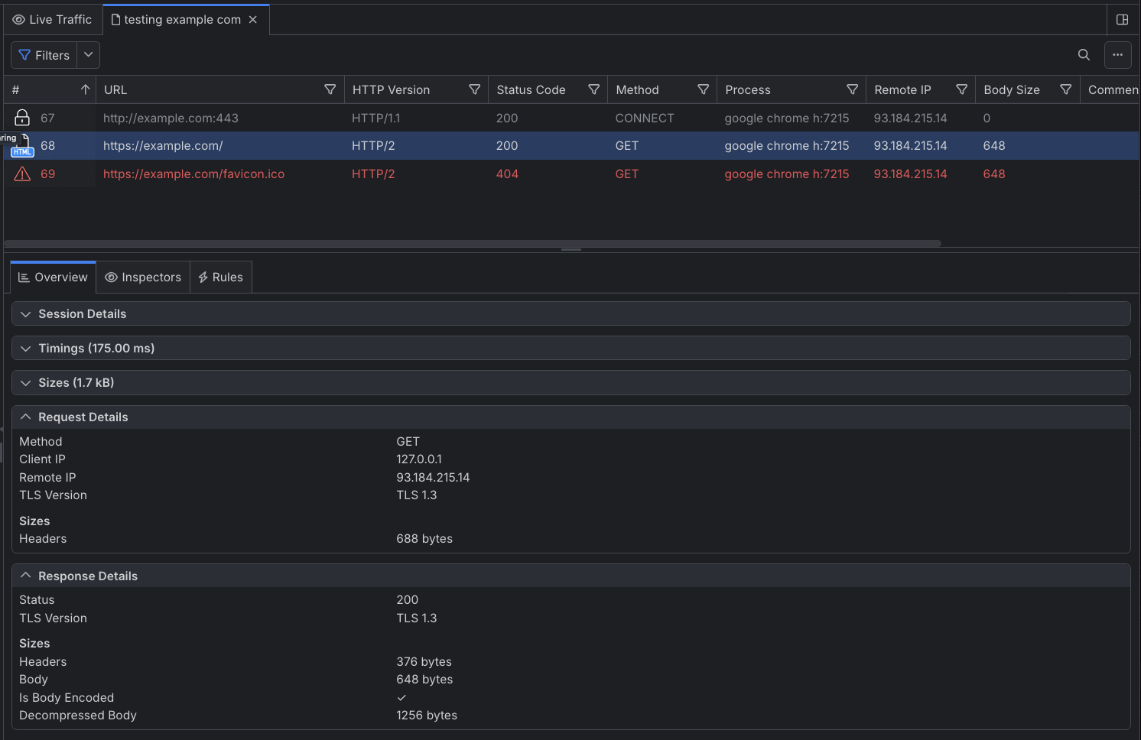This screenshot has height=740, width=1141.
Task: Close the testing example com tab
Action: (x=253, y=20)
